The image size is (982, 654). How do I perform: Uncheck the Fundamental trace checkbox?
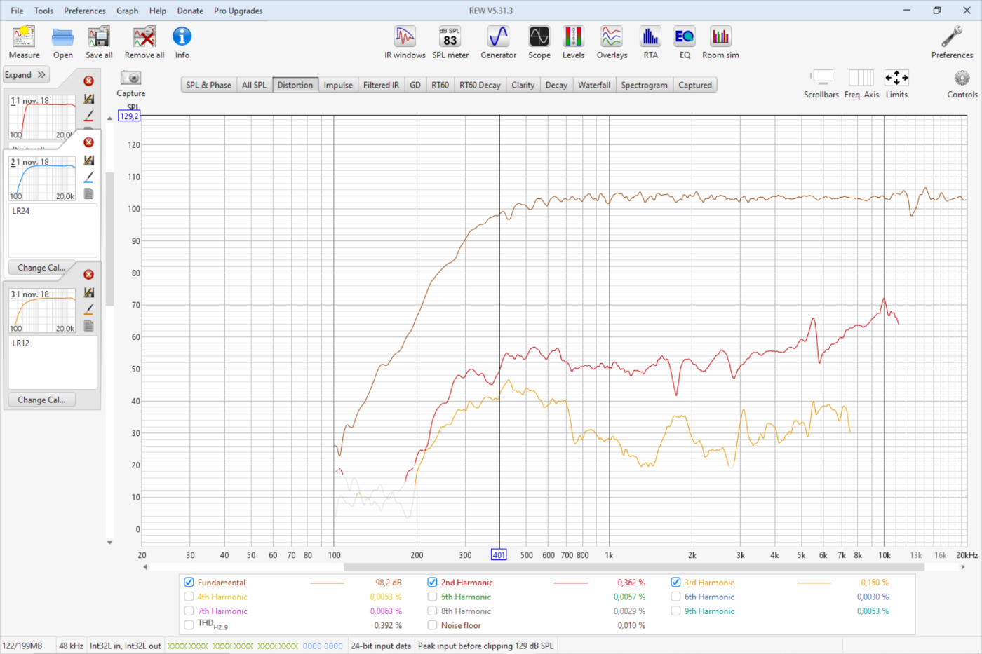tap(189, 583)
